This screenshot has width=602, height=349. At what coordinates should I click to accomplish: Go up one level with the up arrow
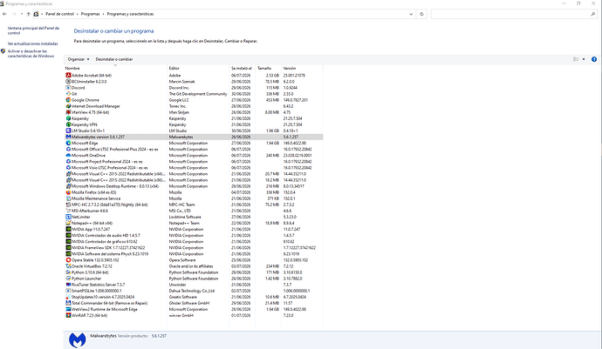click(28, 14)
